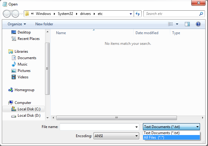208x146 pixels.
Task: Click Homegroup in navigation pane
Action: coord(24,90)
